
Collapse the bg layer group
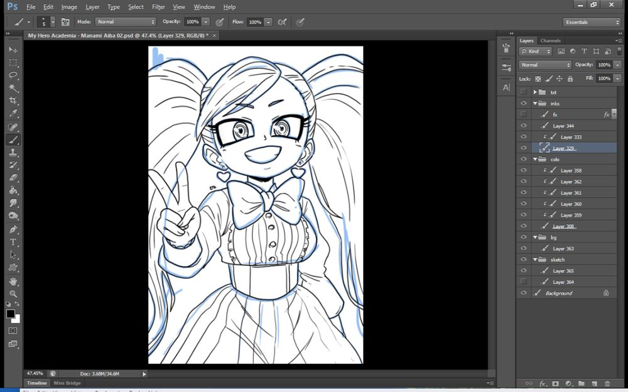tap(534, 237)
